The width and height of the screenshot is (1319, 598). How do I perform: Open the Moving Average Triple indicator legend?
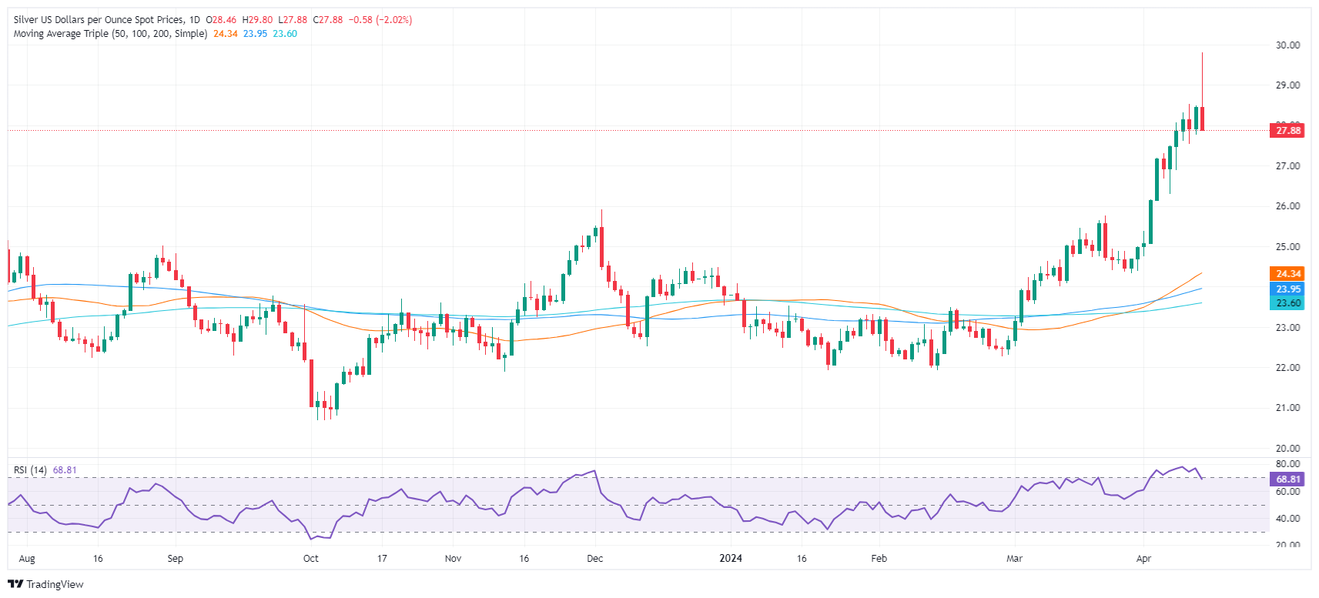coord(110,34)
